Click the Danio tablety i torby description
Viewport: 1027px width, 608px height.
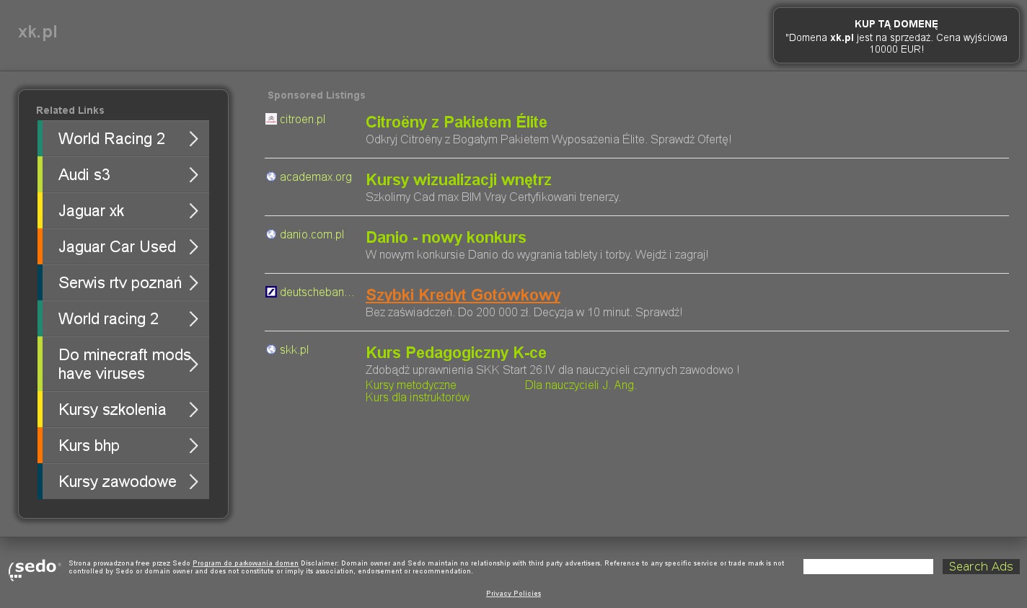537,255
